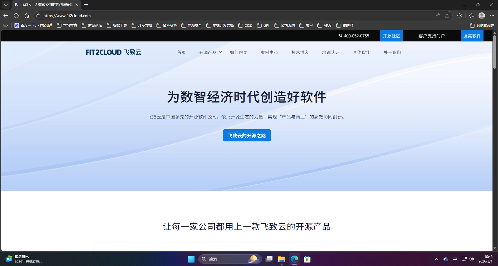The height and width of the screenshot is (266, 498).
Task: Open 其他收藏夹 folder
Action: point(482,25)
